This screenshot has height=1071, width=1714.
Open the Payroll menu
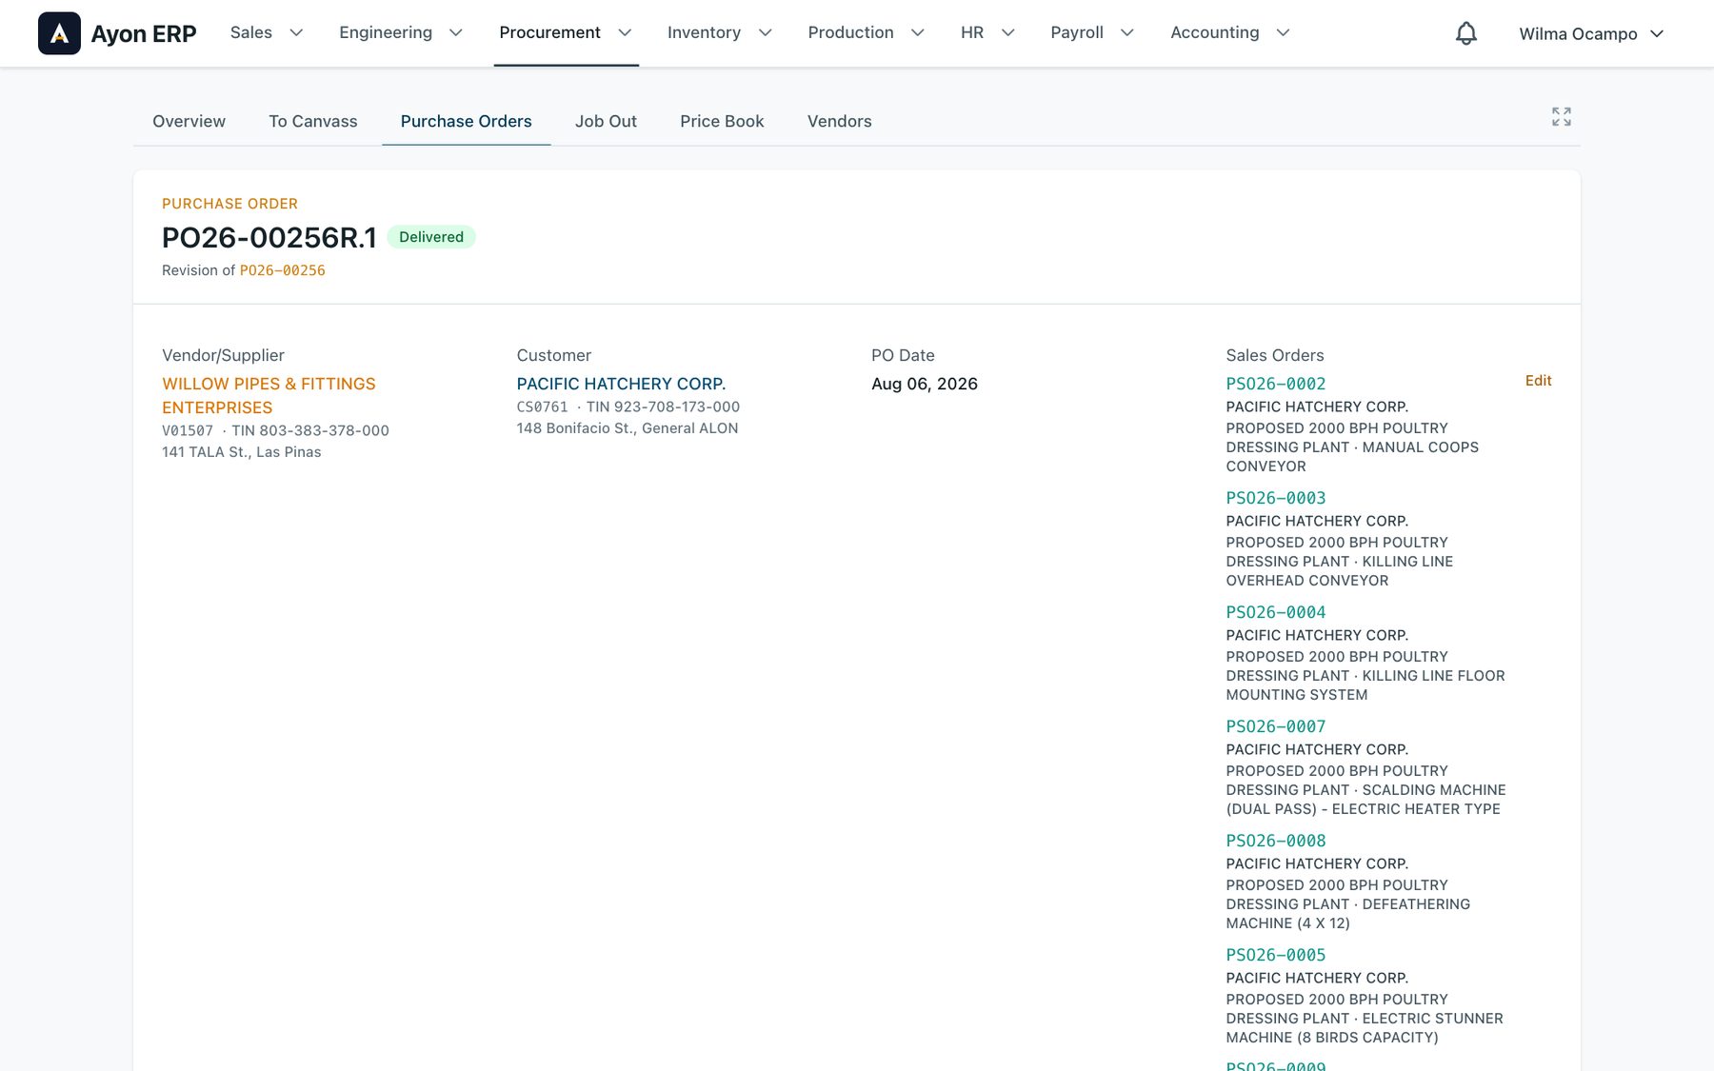(x=1077, y=32)
